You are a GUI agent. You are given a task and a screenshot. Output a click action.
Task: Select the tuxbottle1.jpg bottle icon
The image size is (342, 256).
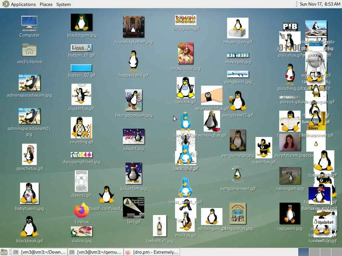click(x=159, y=226)
